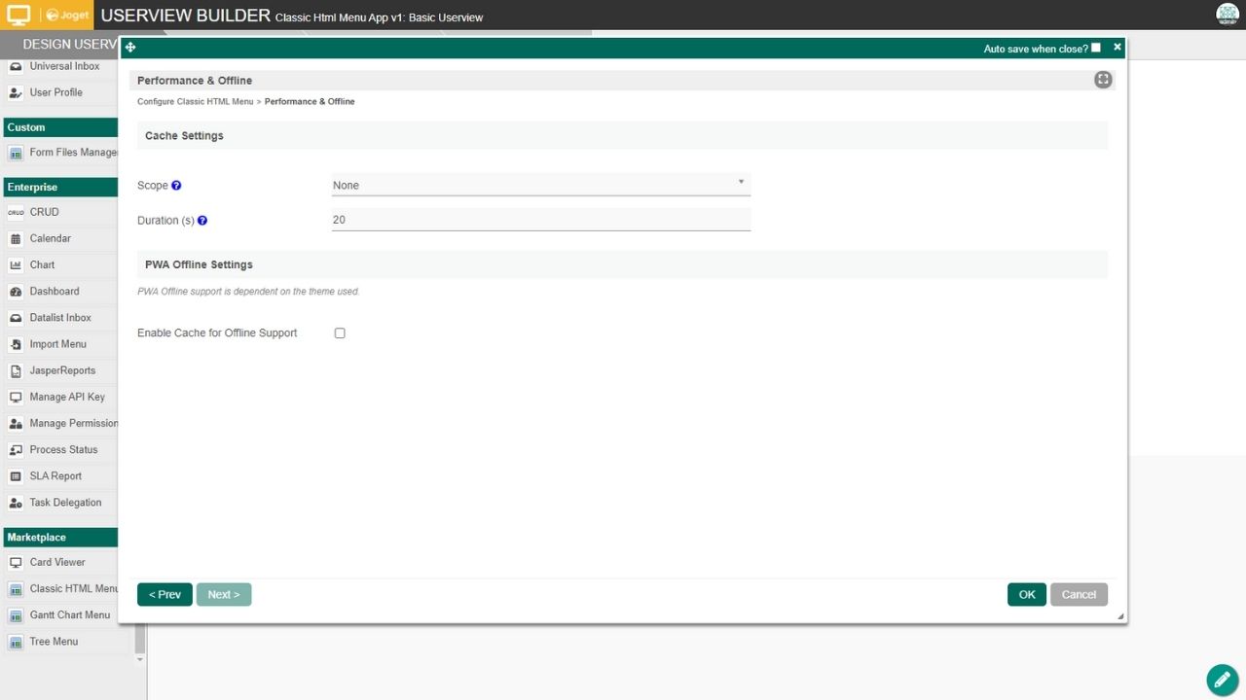Open the Scope dropdown
The width and height of the screenshot is (1246, 700).
[540, 185]
